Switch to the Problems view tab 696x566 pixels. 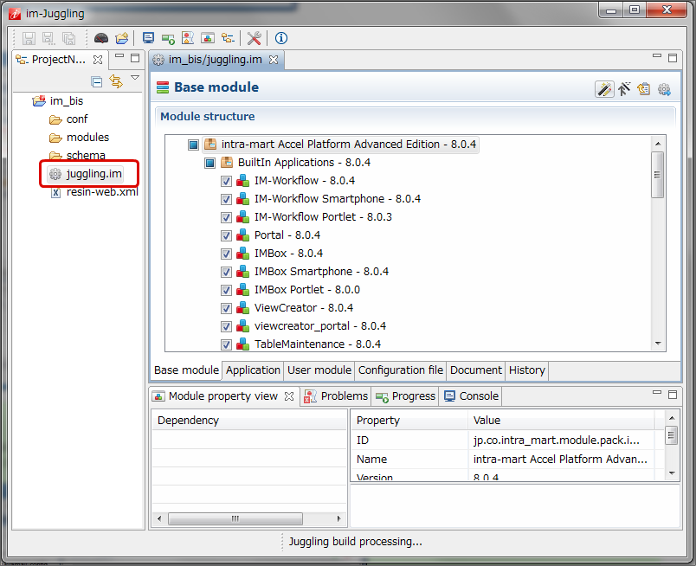point(336,396)
